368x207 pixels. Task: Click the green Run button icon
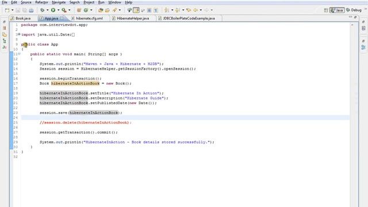(x=53, y=10)
